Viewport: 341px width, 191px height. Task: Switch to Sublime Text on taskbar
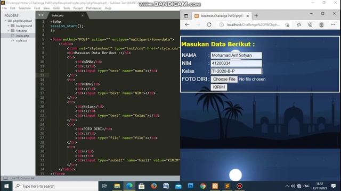tap(228, 186)
